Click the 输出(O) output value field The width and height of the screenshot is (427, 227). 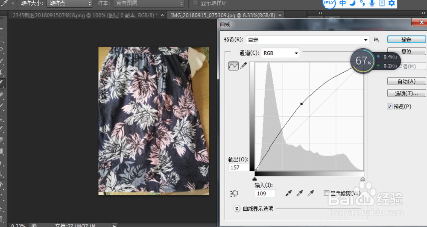tap(239, 167)
